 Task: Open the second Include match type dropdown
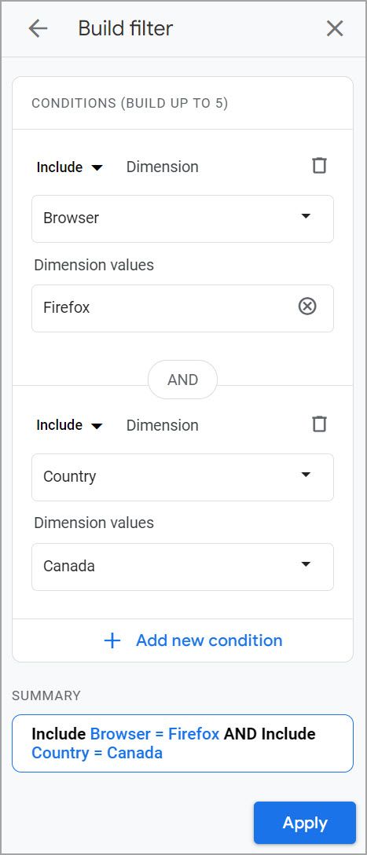[69, 425]
